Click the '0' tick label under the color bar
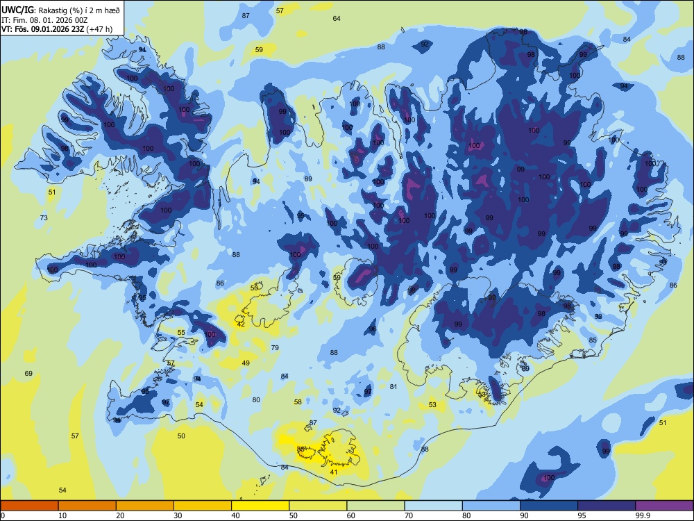The image size is (694, 521). point(3,515)
